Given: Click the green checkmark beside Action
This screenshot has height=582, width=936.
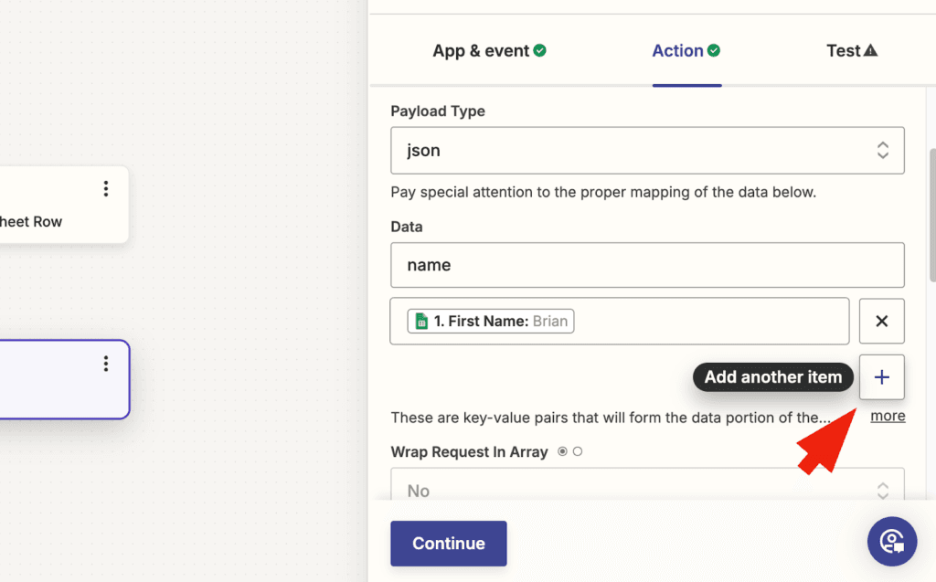Looking at the screenshot, I should coord(714,50).
